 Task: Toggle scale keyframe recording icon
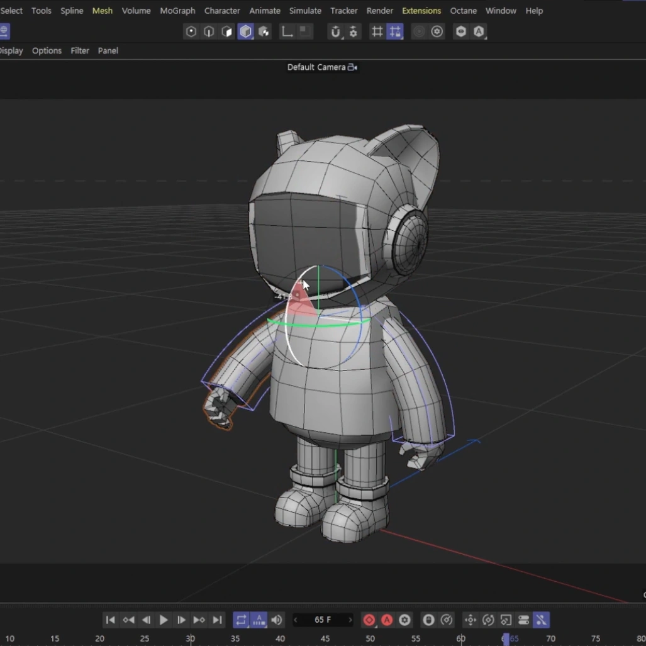click(x=506, y=620)
